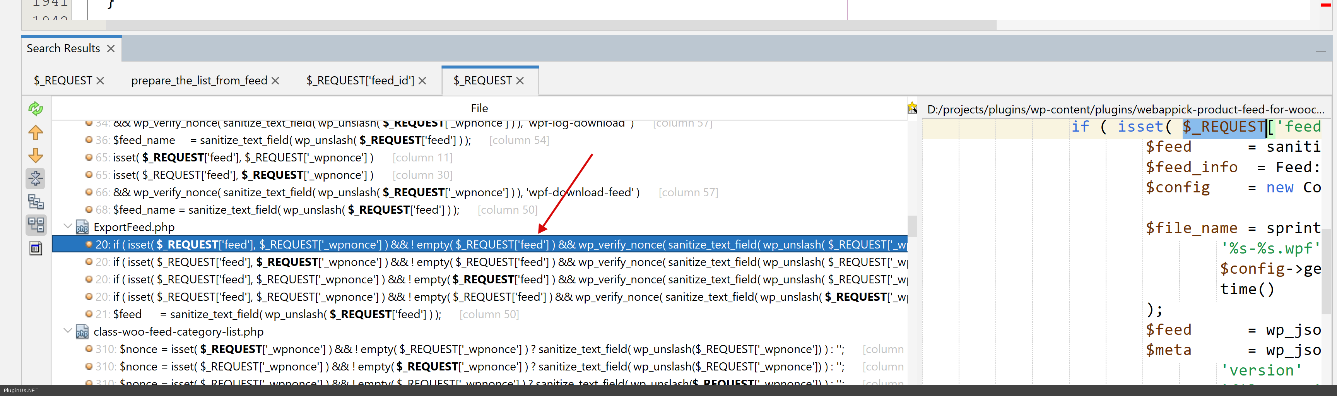
Task: Switch to the prepare_the_list_from_feed tab
Action: [199, 81]
